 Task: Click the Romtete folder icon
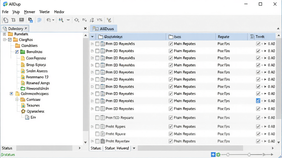click(x=10, y=34)
